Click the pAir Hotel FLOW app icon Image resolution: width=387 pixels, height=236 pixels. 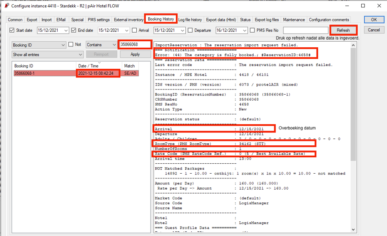click(x=7, y=6)
